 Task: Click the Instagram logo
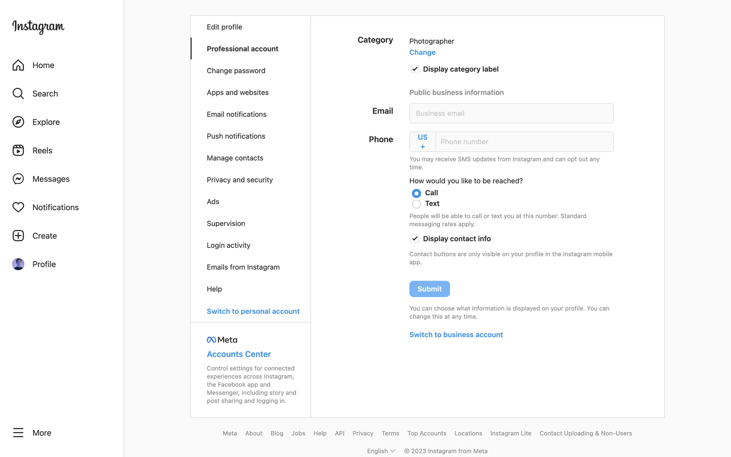coord(38,26)
